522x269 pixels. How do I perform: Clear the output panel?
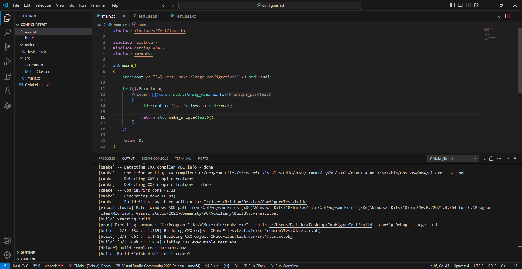point(483,158)
